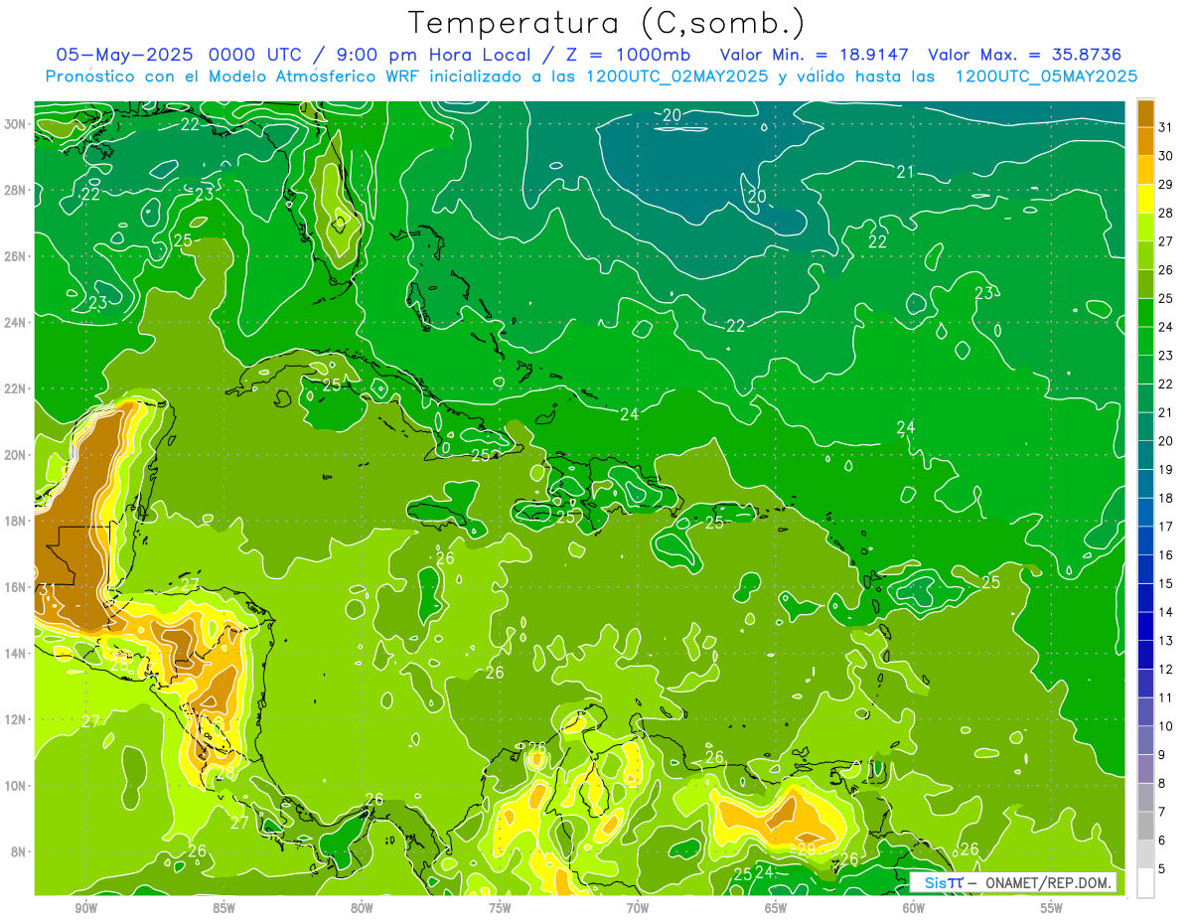This screenshot has height=921, width=1192.
Task: Click the "21" contour label in the northeast Atlantic
Action: (x=905, y=172)
